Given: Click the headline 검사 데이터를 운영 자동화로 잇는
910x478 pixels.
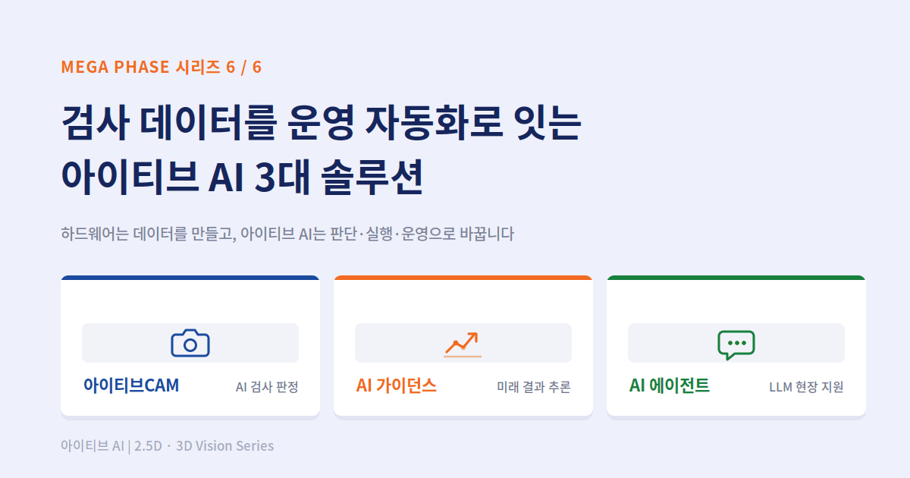Looking at the screenshot, I should [321, 123].
